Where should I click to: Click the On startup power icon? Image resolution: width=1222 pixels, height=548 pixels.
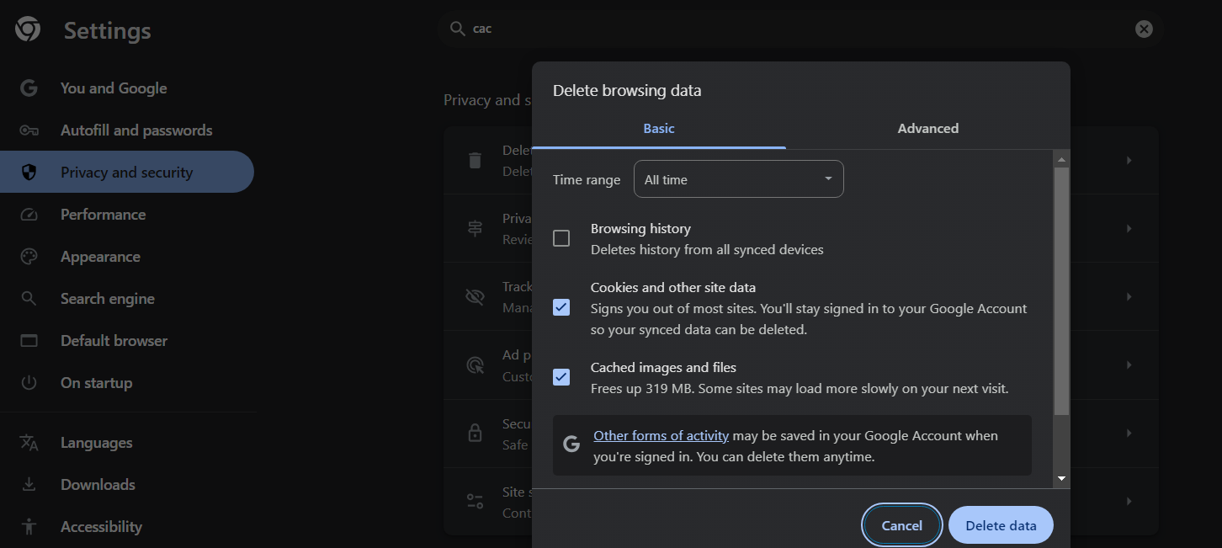coord(29,383)
